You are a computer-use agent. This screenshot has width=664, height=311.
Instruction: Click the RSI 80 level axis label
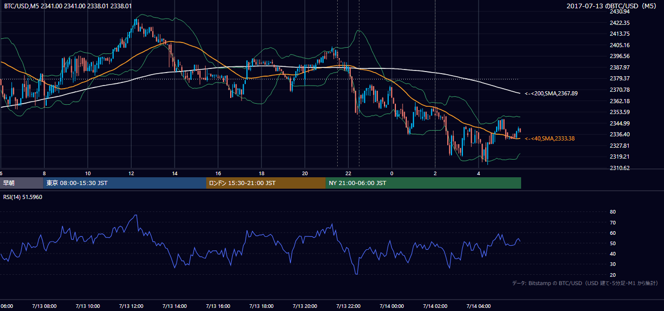click(x=613, y=212)
